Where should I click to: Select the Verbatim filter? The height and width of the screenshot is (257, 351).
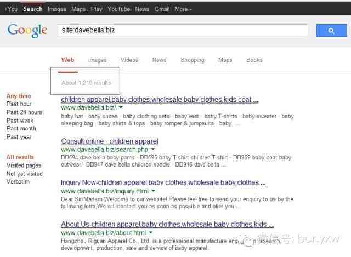tap(18, 181)
